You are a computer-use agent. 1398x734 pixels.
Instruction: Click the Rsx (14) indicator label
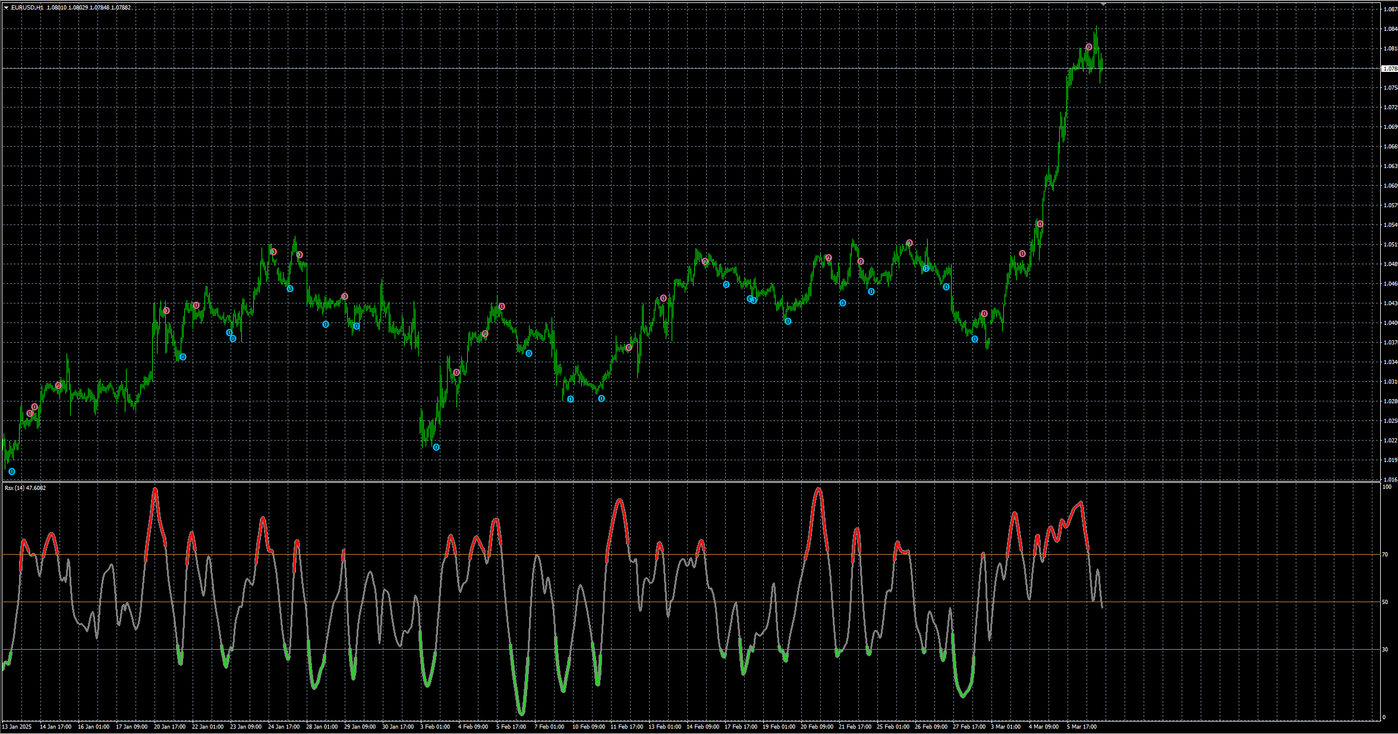[25, 488]
